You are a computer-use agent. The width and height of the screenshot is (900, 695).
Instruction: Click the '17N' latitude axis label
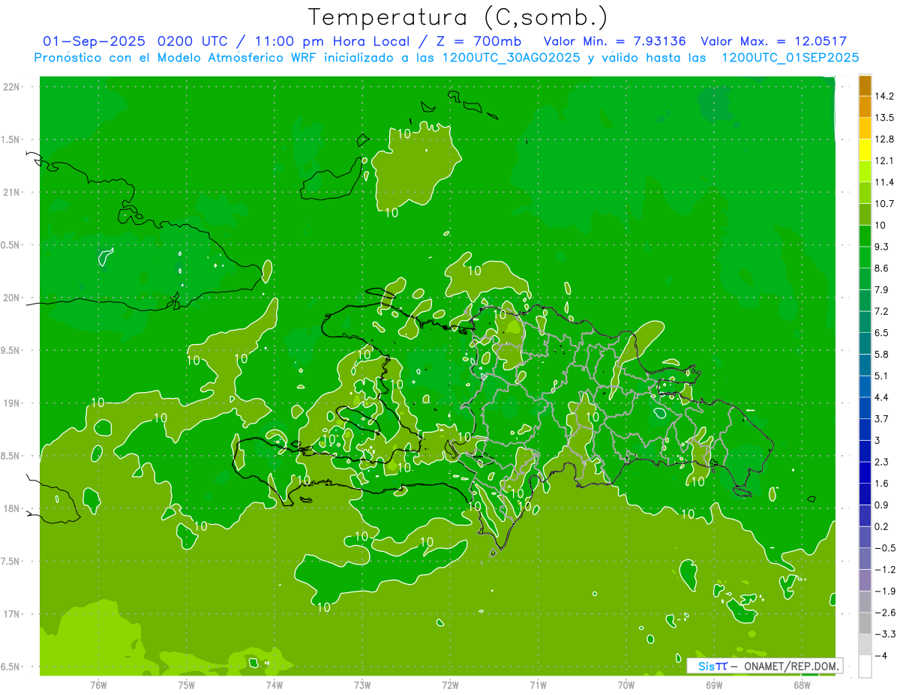click(x=11, y=615)
